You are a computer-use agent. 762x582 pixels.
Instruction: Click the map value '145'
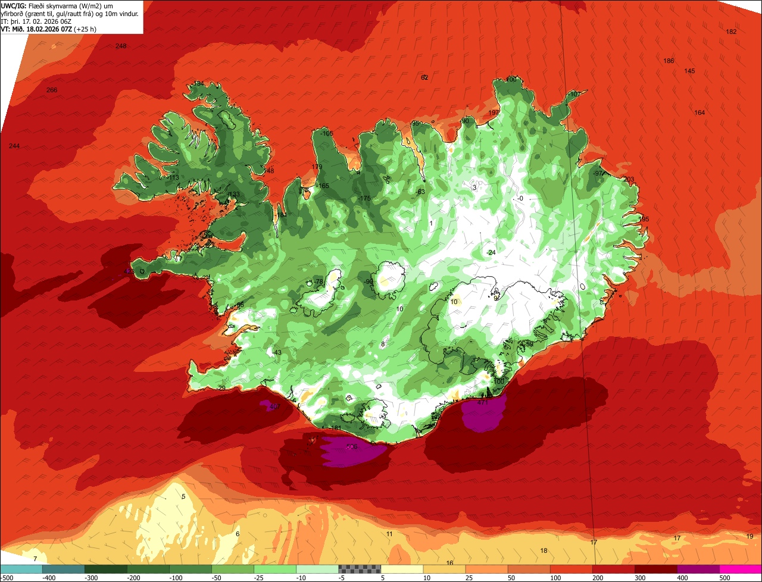point(689,71)
